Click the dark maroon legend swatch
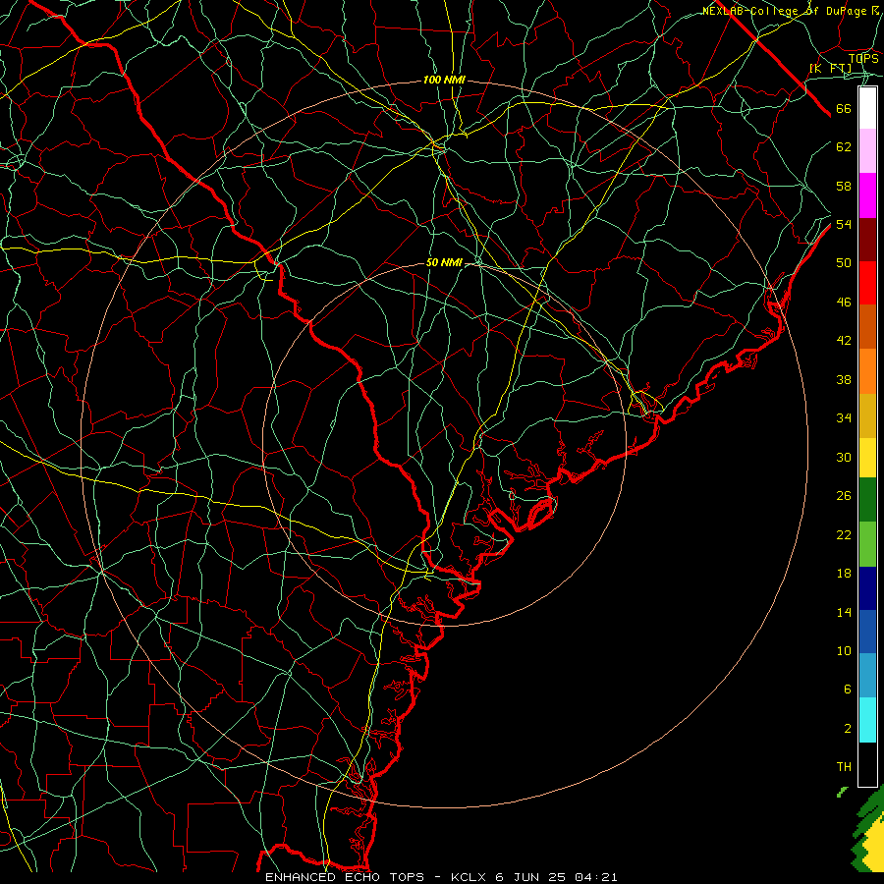This screenshot has height=884, width=884. (867, 240)
